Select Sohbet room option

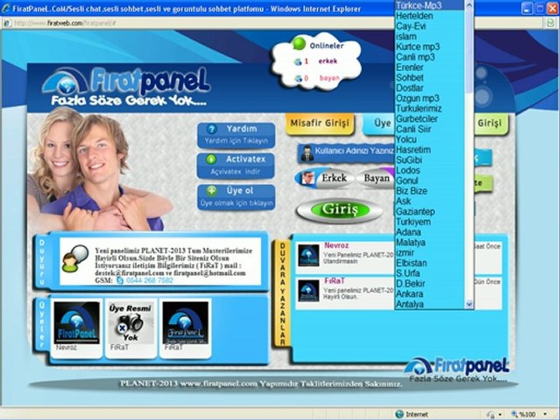click(429, 78)
